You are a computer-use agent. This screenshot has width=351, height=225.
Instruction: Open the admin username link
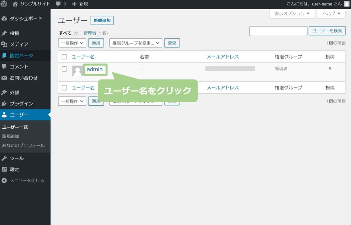pos(95,69)
